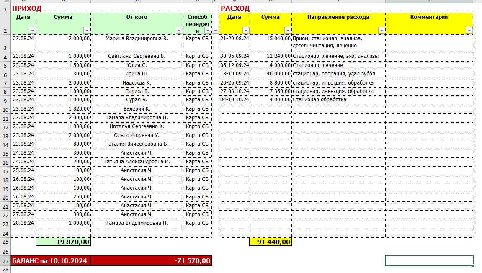This screenshot has height=273, width=482.
Task: Click the Направление расхода header cell
Action: (338, 24)
